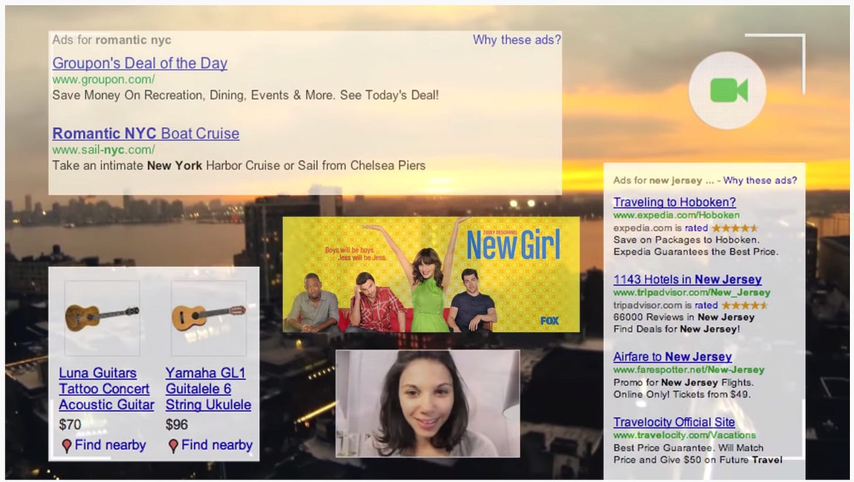Click the www.travelocity.com/Vacations URL

point(684,435)
